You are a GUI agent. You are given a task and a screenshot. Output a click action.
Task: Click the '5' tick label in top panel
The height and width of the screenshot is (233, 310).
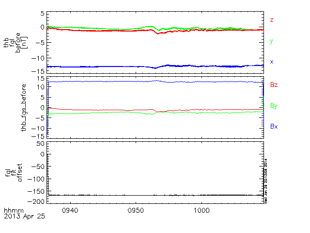point(43,14)
